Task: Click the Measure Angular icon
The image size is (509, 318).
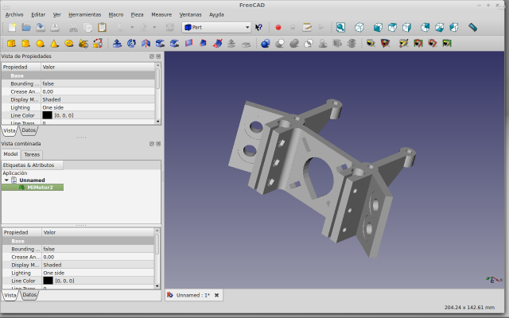Action: [x=385, y=43]
